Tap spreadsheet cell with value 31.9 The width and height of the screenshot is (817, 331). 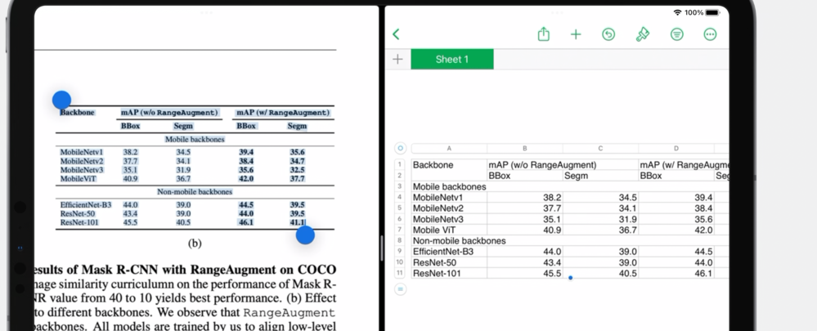(600, 219)
